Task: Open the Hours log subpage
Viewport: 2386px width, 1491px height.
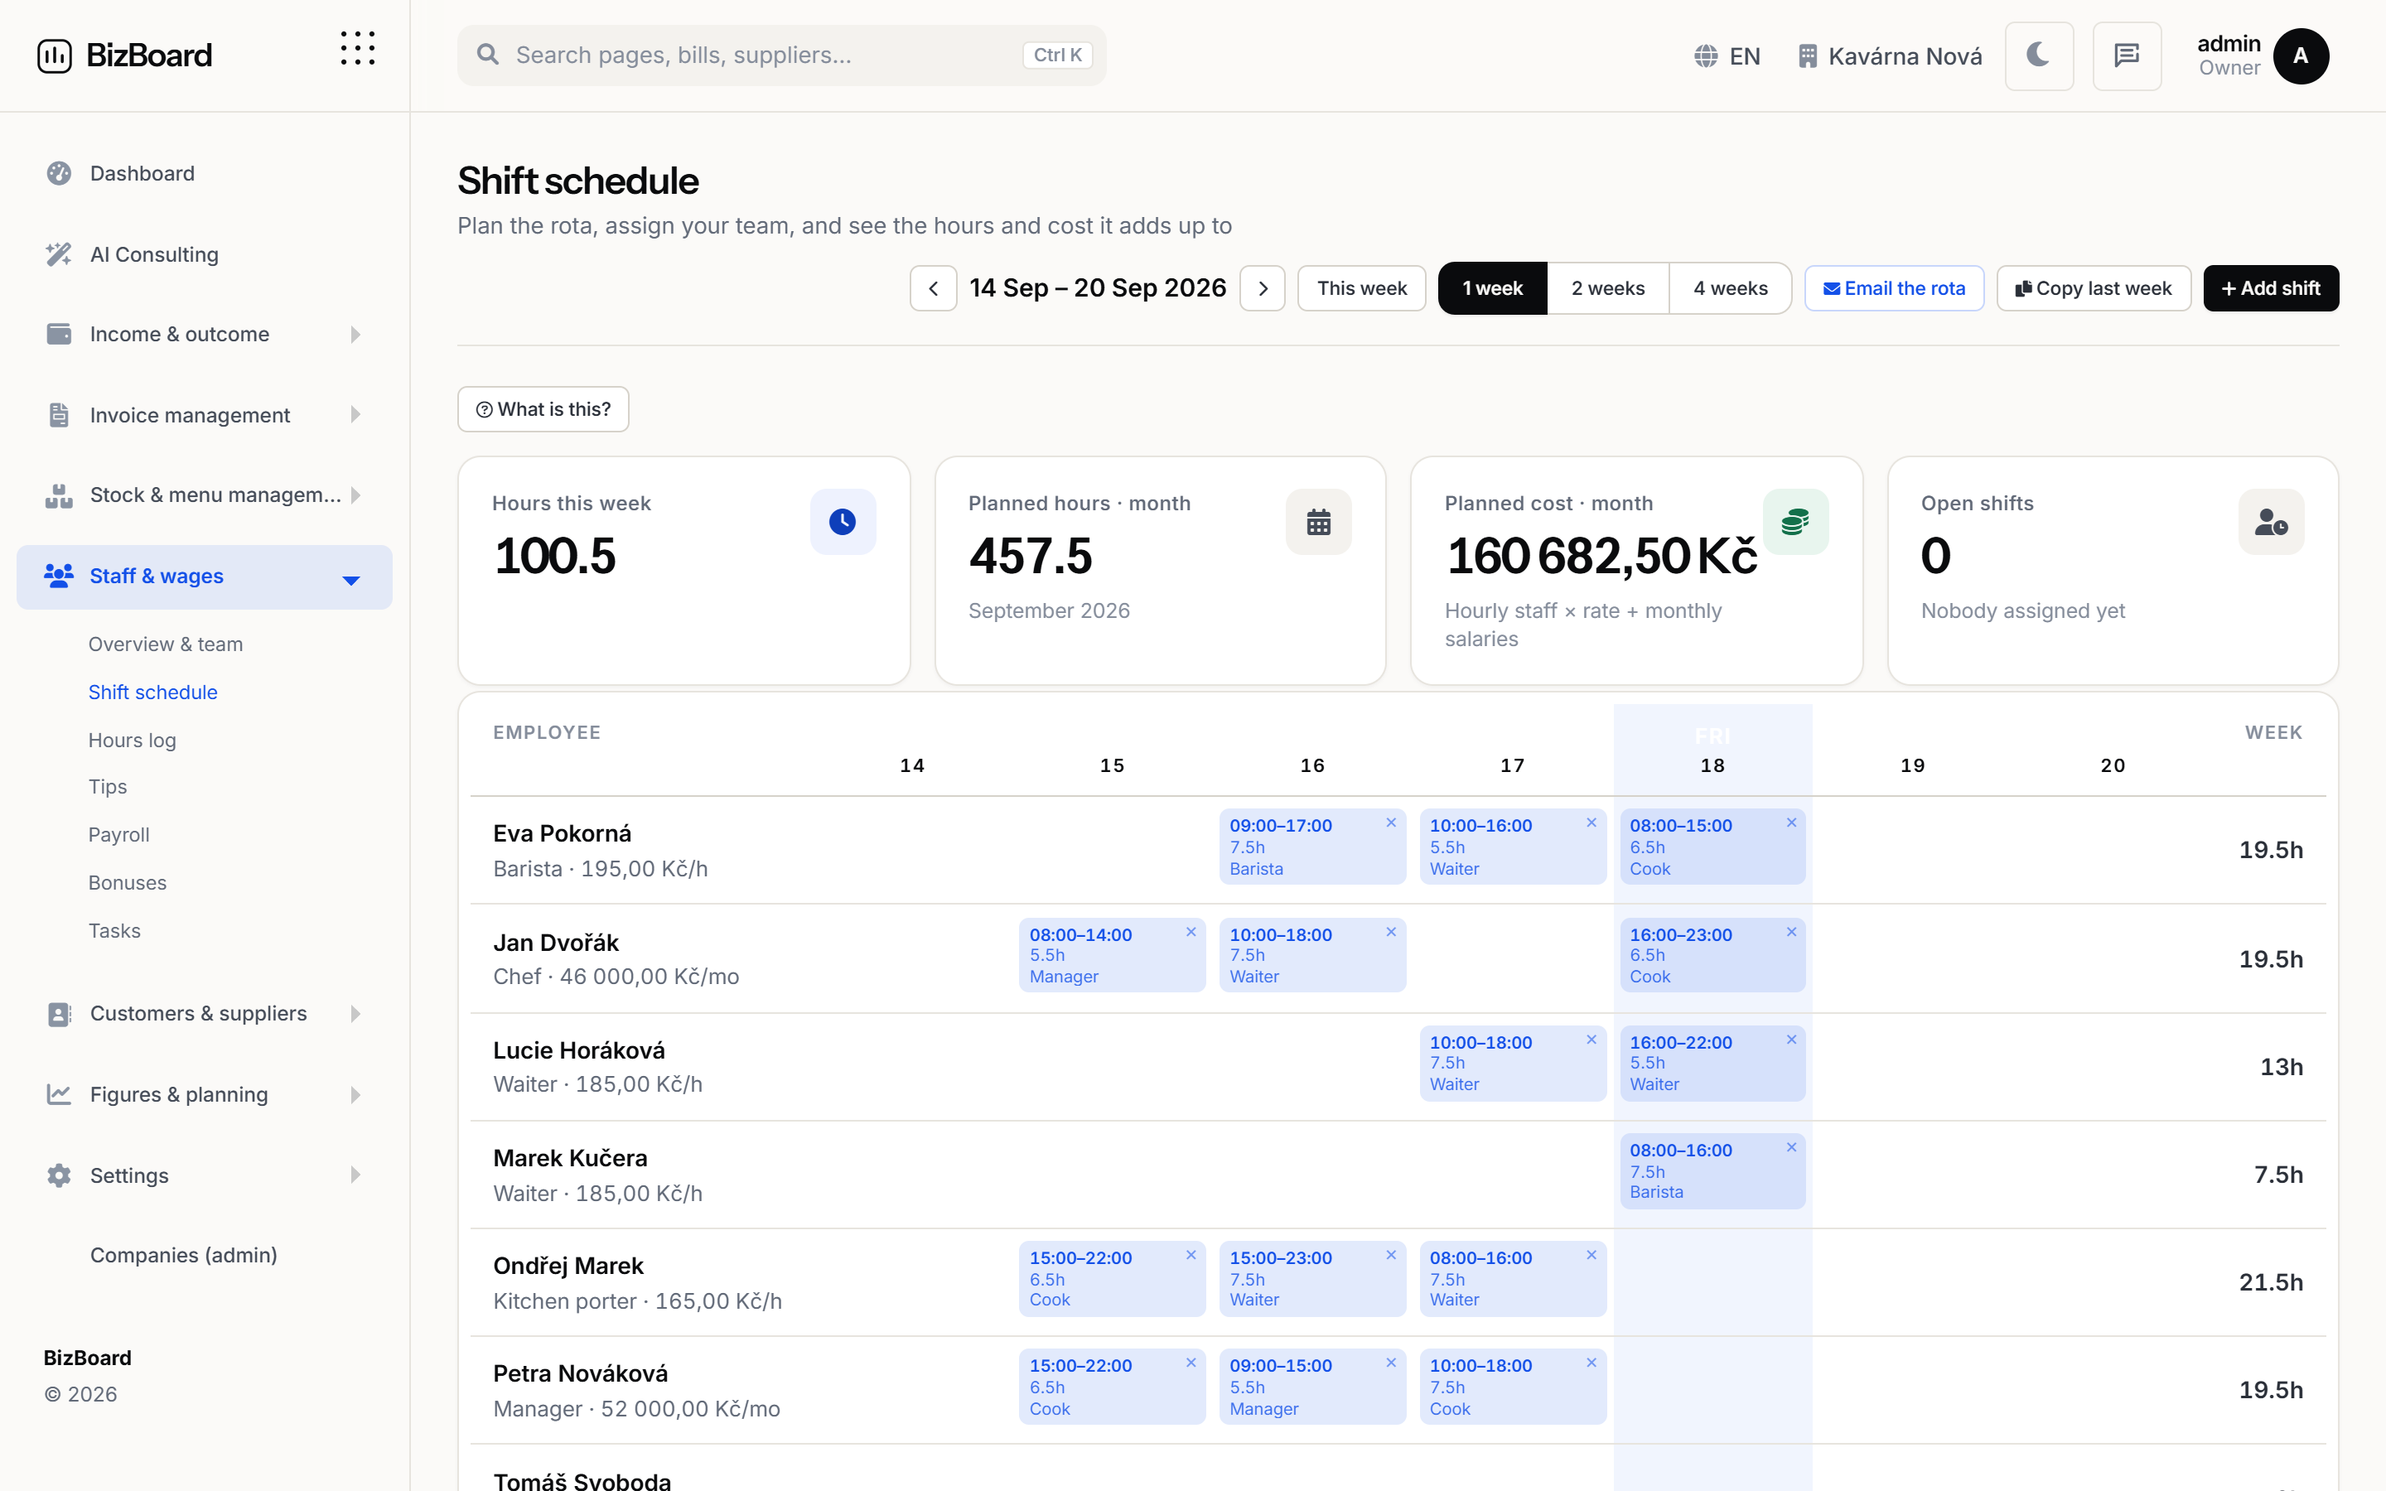Action: pos(132,741)
